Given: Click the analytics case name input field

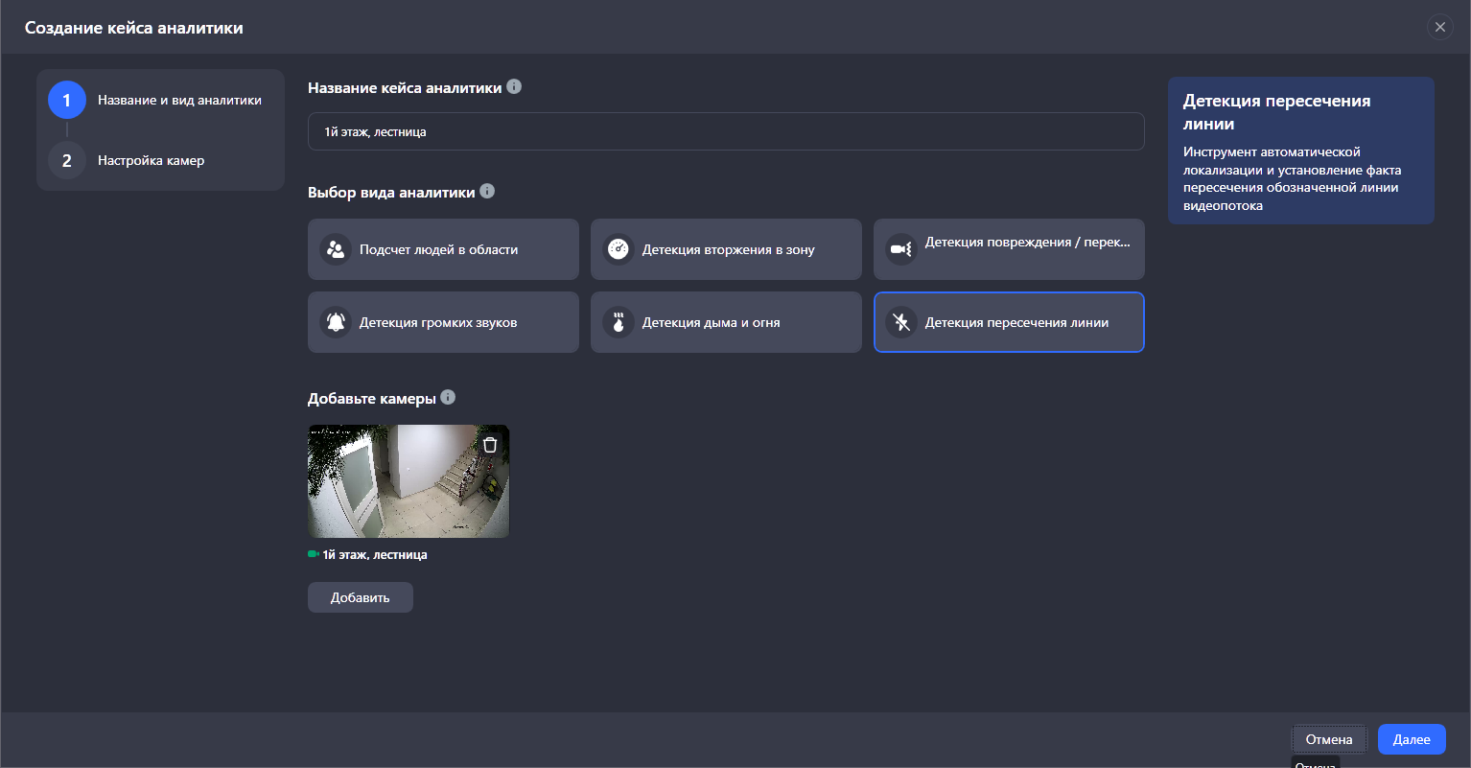Looking at the screenshot, I should coord(725,131).
